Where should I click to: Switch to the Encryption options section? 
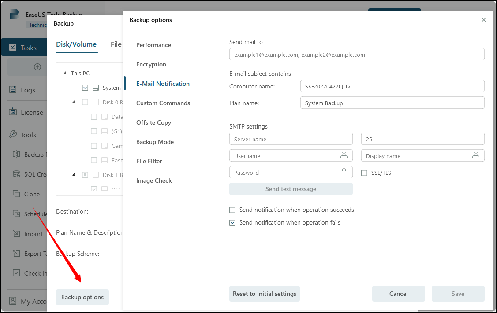(151, 64)
